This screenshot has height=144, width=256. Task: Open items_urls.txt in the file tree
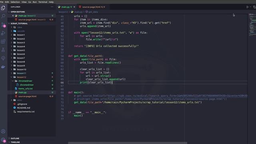26,89
